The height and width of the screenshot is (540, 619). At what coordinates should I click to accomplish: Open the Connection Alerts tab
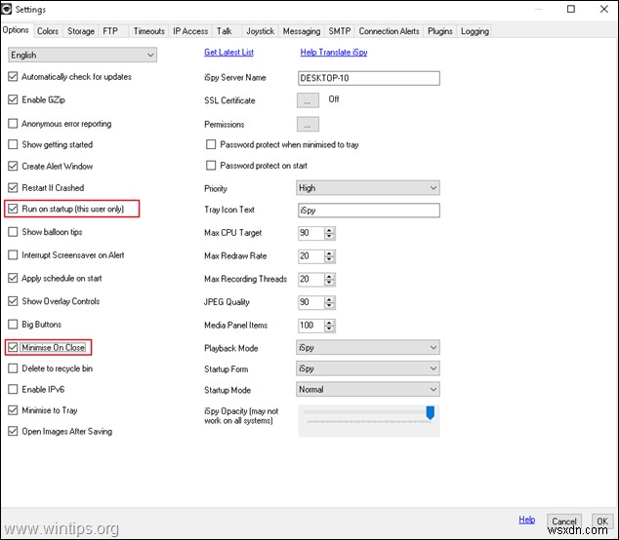click(x=389, y=31)
